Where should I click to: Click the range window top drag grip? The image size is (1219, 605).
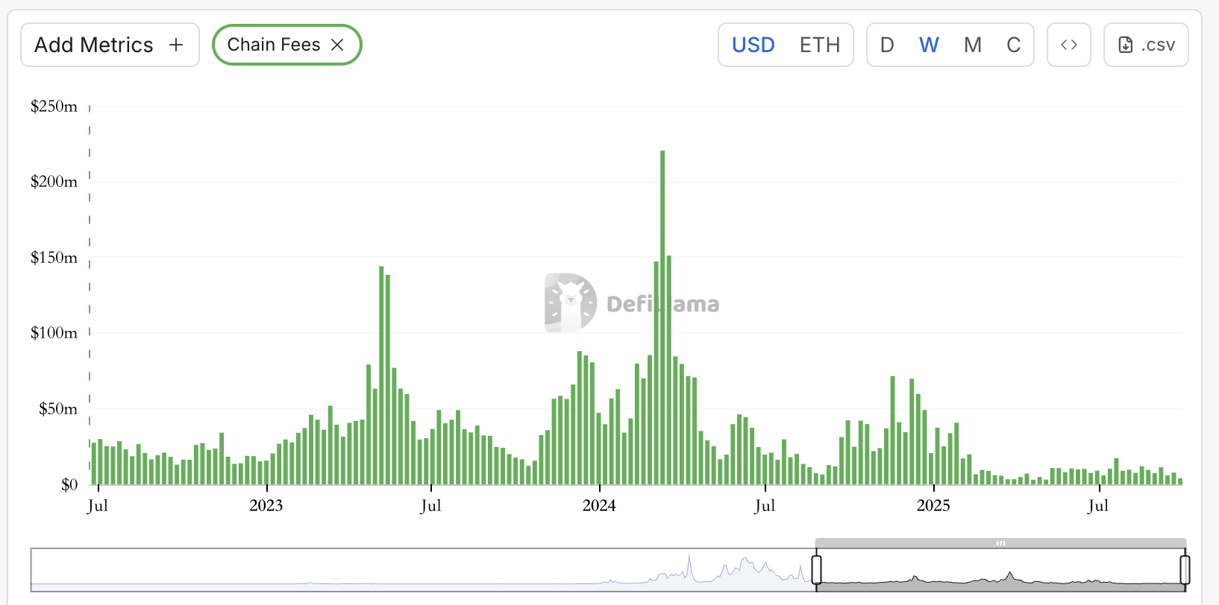(1000, 543)
